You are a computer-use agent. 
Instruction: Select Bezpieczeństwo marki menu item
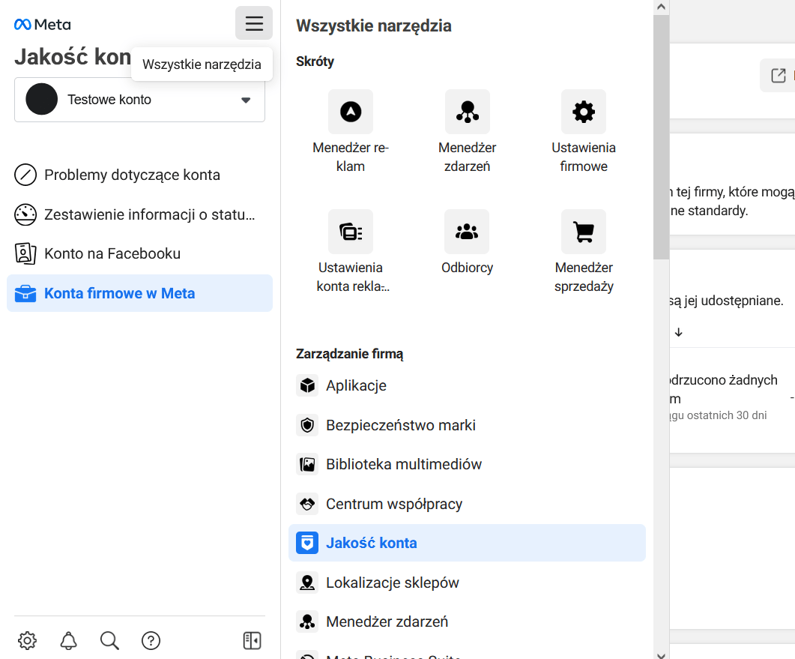click(x=400, y=425)
